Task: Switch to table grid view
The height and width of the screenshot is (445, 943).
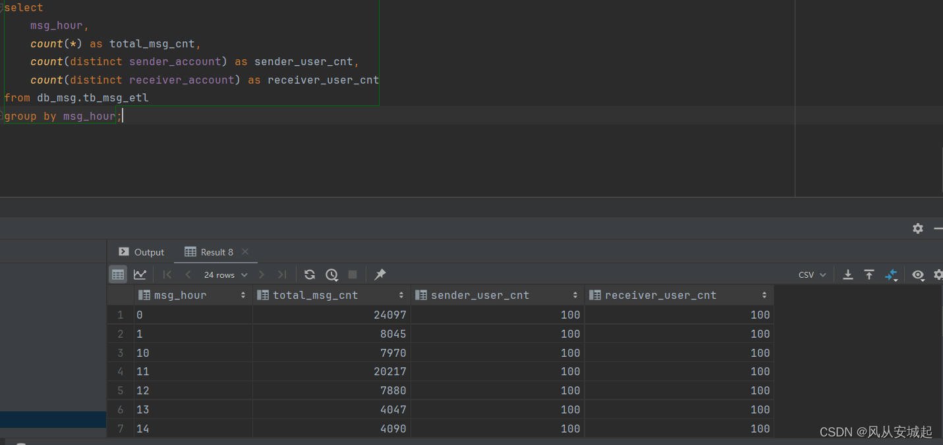Action: pyautogui.click(x=118, y=275)
